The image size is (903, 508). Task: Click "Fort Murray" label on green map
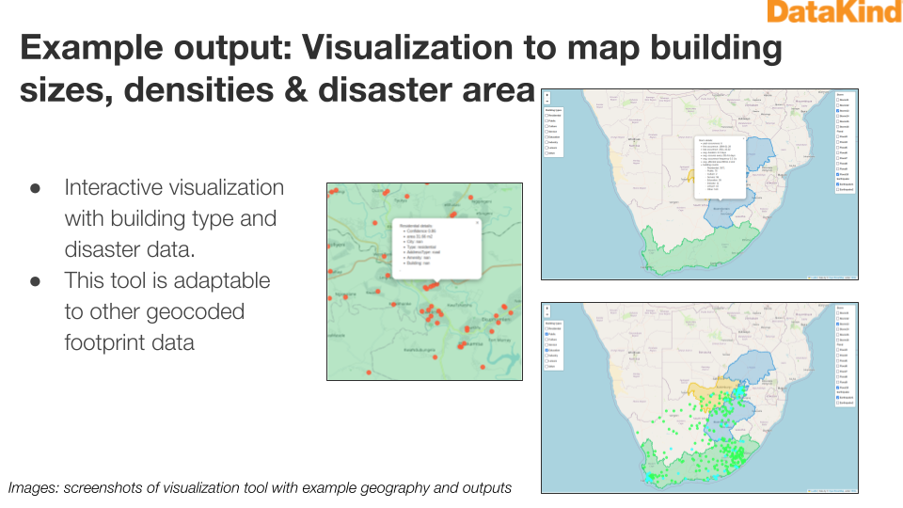coord(499,340)
